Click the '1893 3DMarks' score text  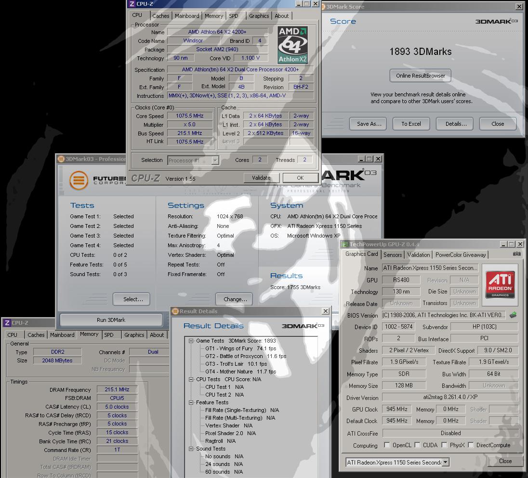click(421, 52)
